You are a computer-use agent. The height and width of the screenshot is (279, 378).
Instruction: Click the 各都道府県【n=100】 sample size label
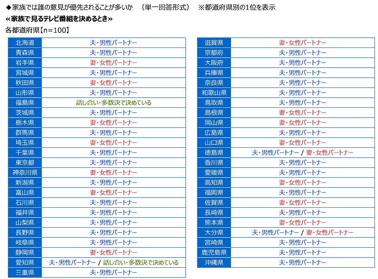[37, 30]
